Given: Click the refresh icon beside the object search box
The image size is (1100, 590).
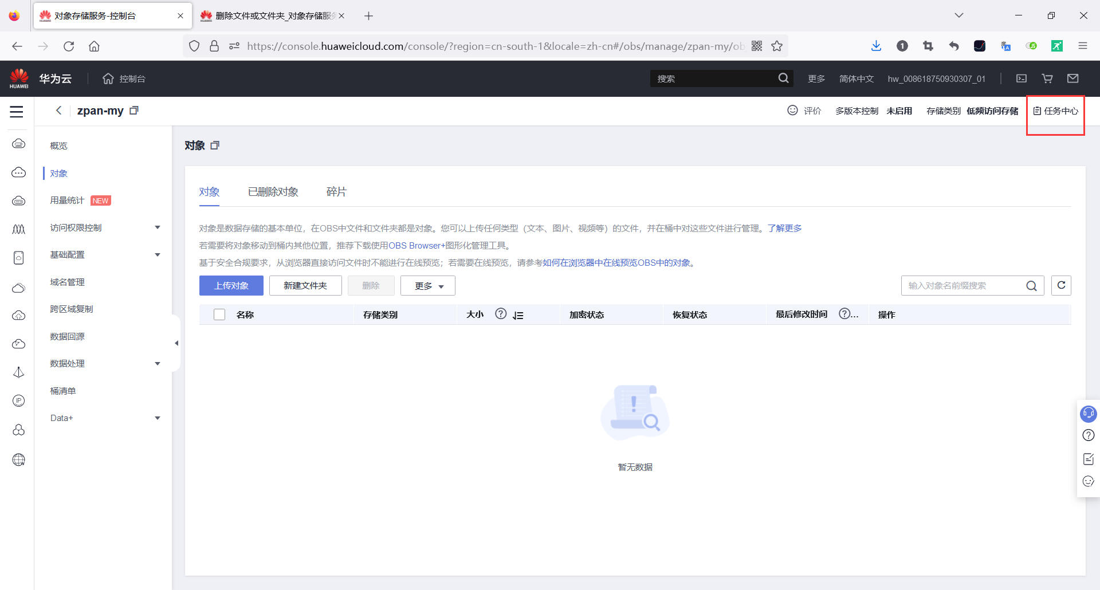Looking at the screenshot, I should [x=1061, y=285].
